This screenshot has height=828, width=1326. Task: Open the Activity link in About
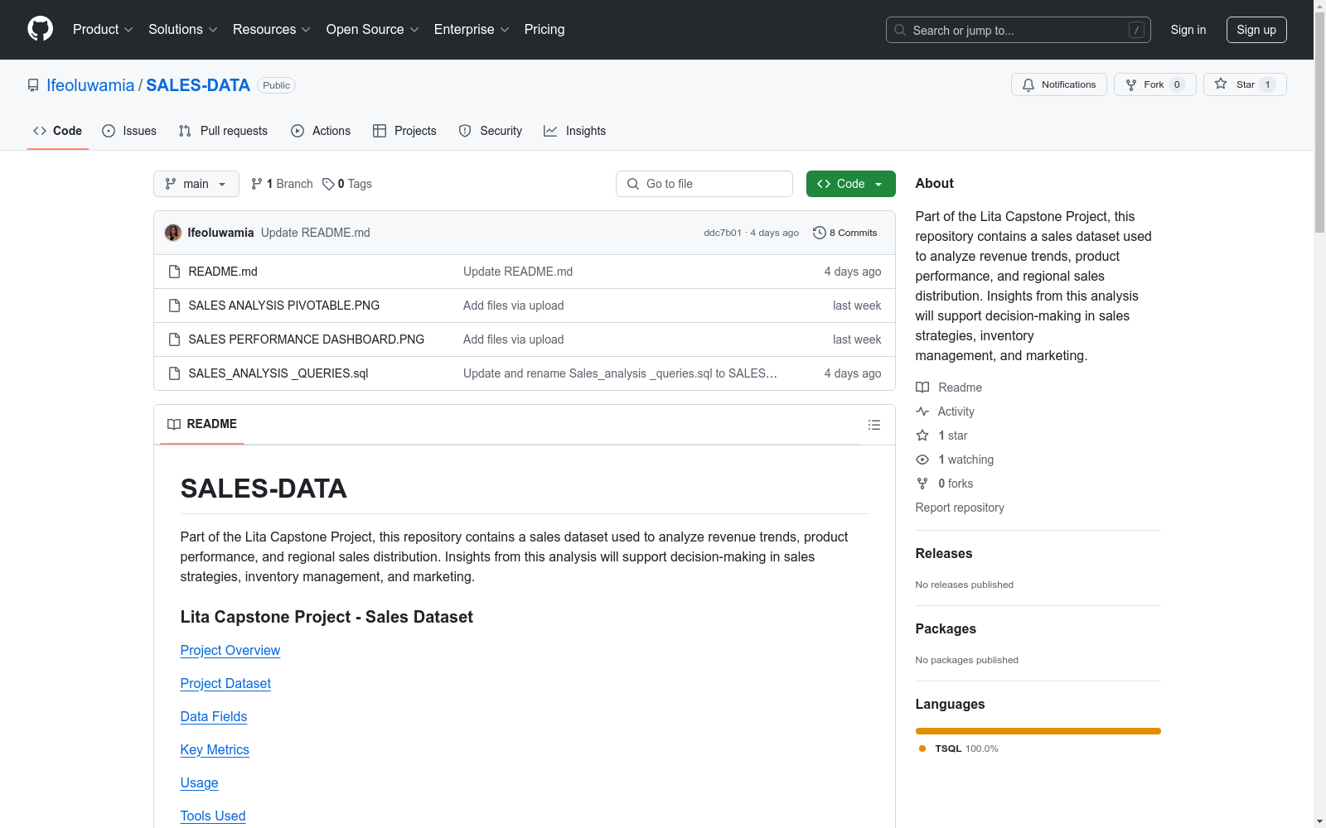[956, 412]
